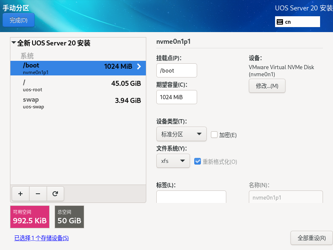Click the 挂载点 /boot input field
Image resolution: width=333 pixels, height=250 pixels.
pos(177,70)
